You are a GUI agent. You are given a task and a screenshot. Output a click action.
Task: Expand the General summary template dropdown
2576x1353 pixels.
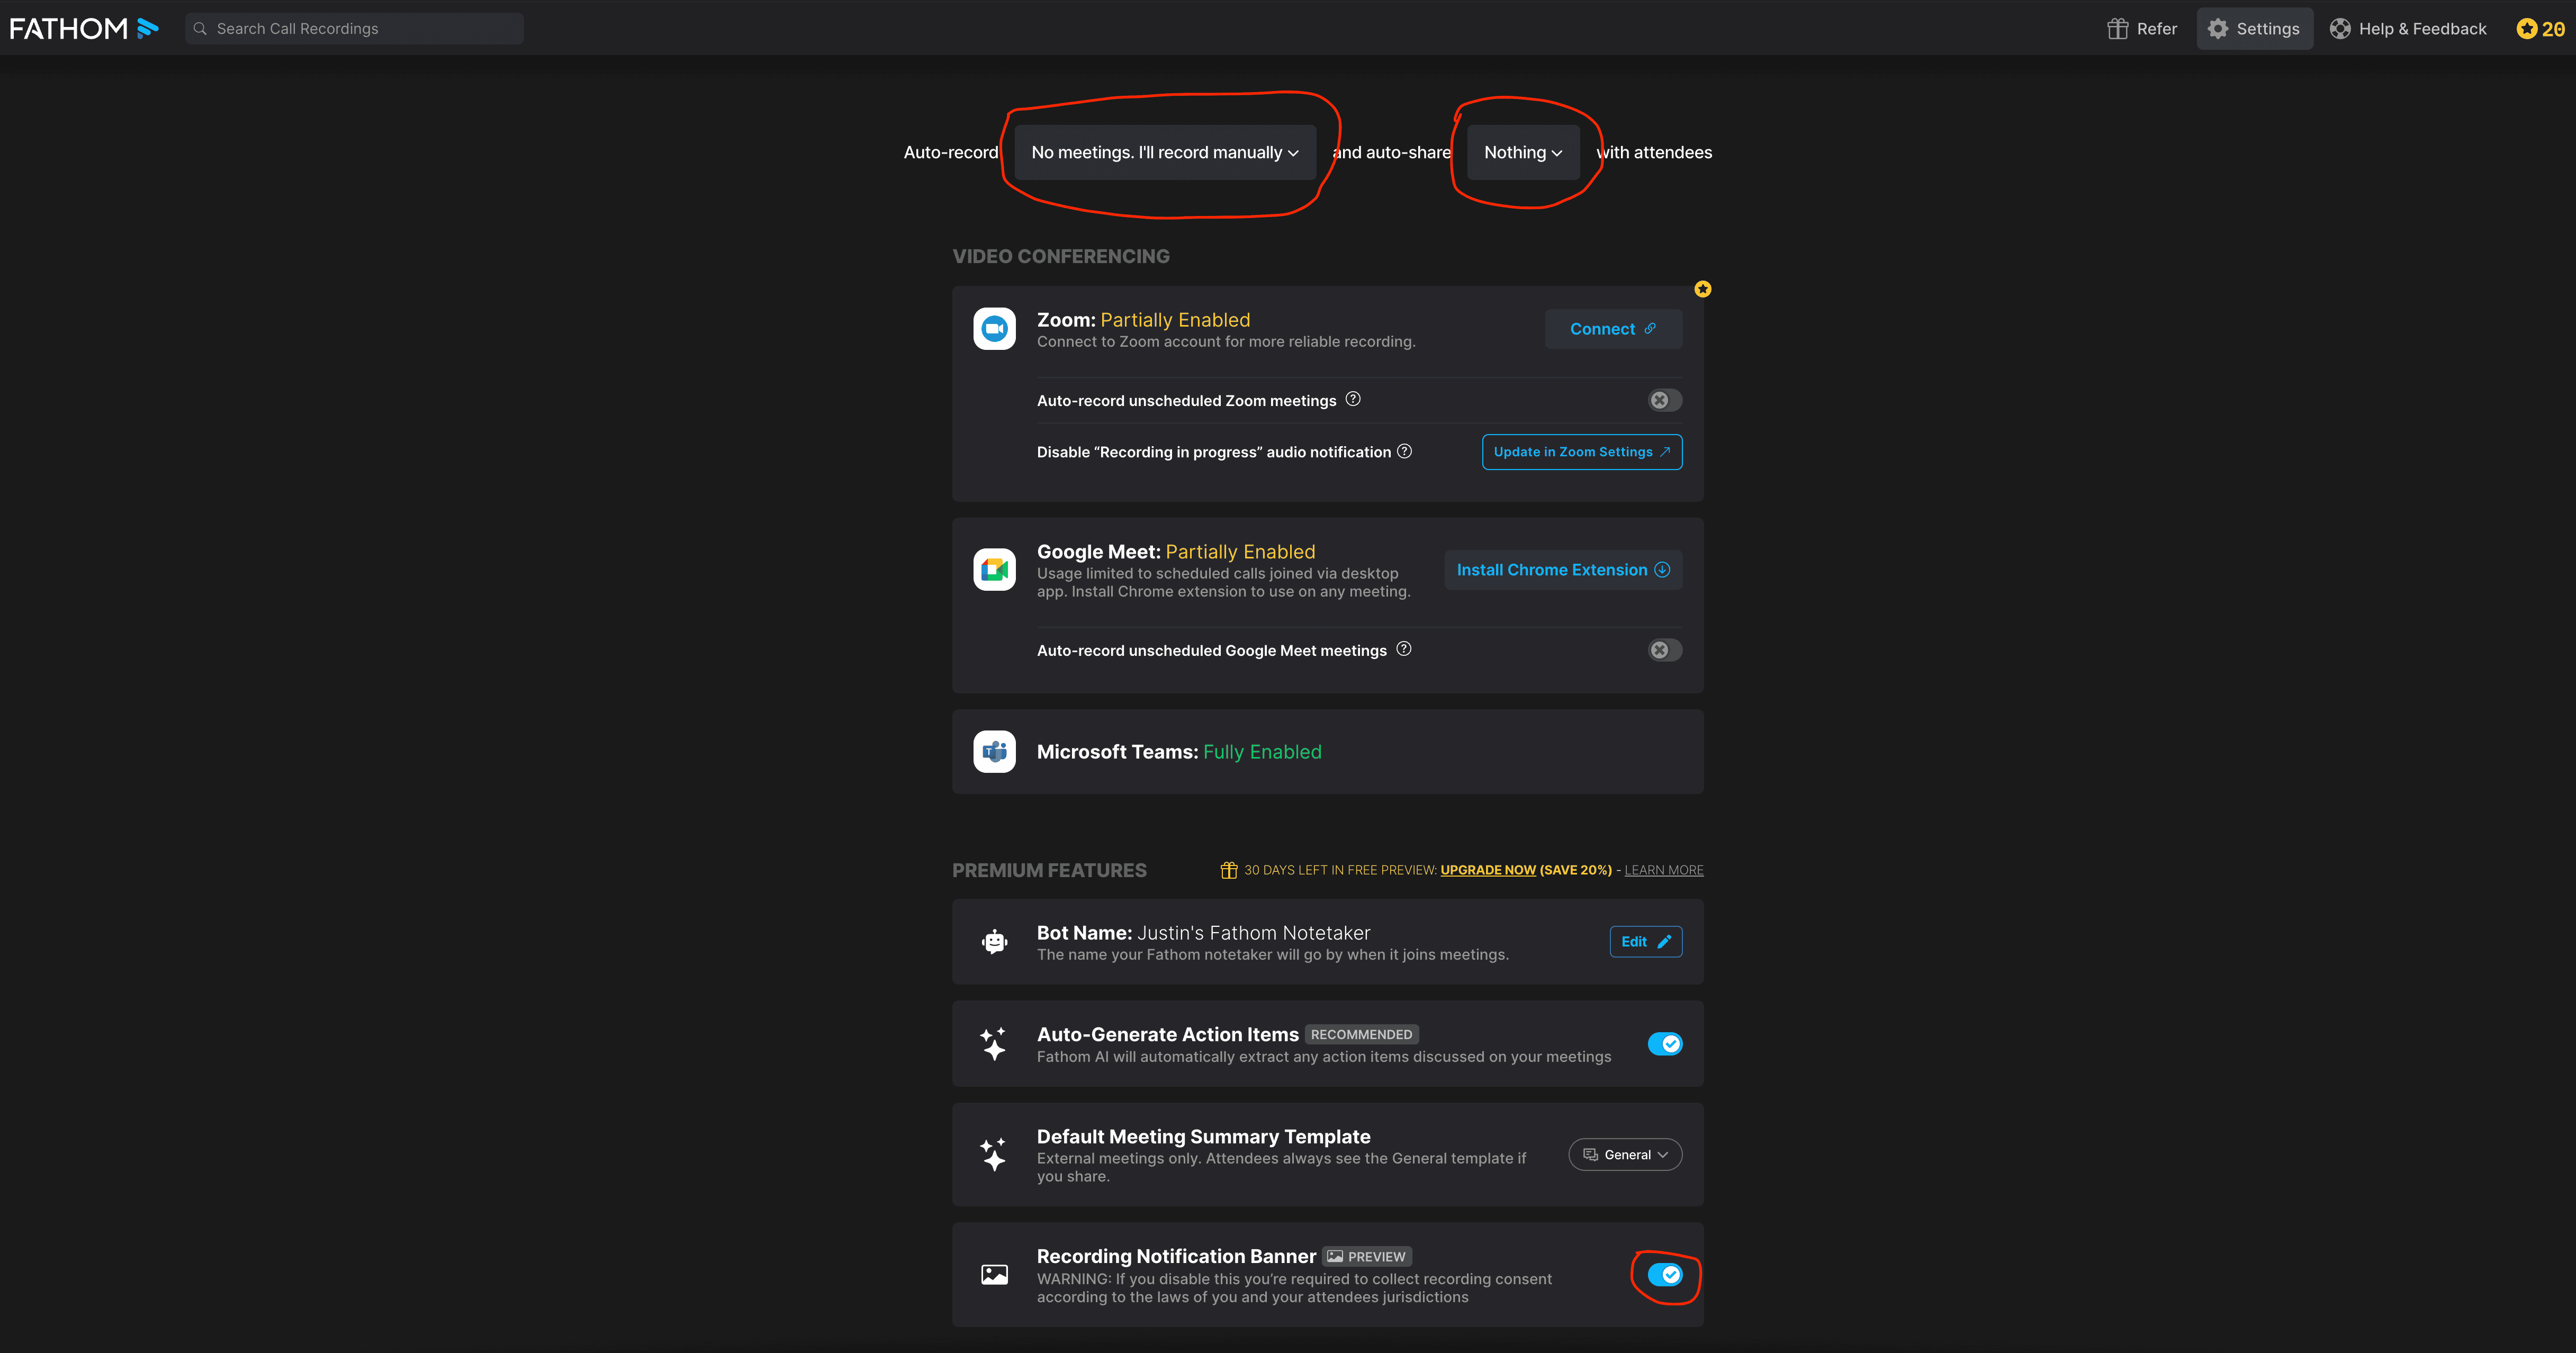1625,1155
